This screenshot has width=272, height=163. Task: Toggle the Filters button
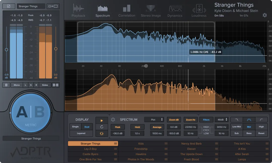tap(206, 120)
